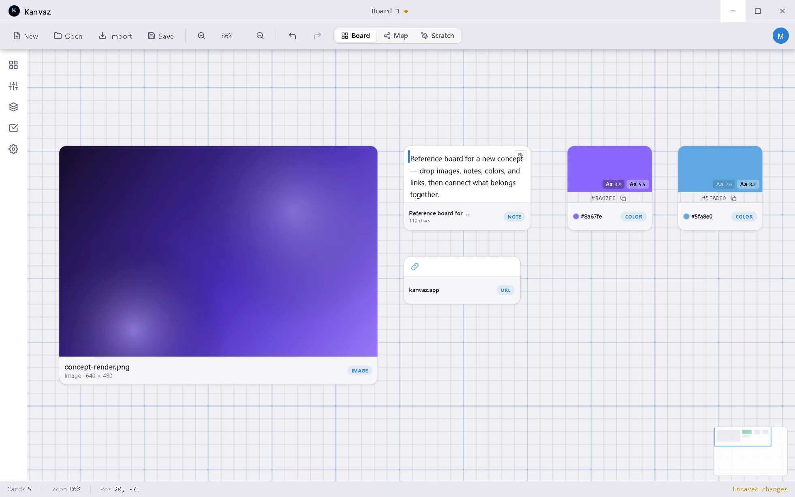Click the blue #5FA8E0 color swatch
795x497 pixels.
click(720, 169)
